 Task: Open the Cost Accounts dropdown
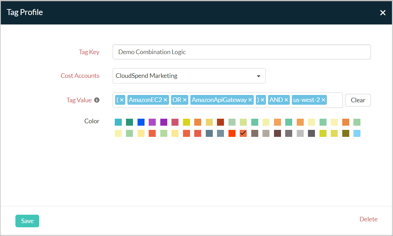click(189, 76)
